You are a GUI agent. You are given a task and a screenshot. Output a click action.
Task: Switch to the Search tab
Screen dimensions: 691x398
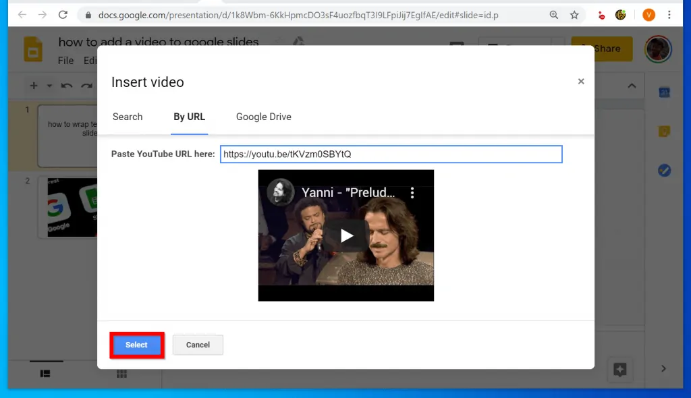tap(128, 117)
